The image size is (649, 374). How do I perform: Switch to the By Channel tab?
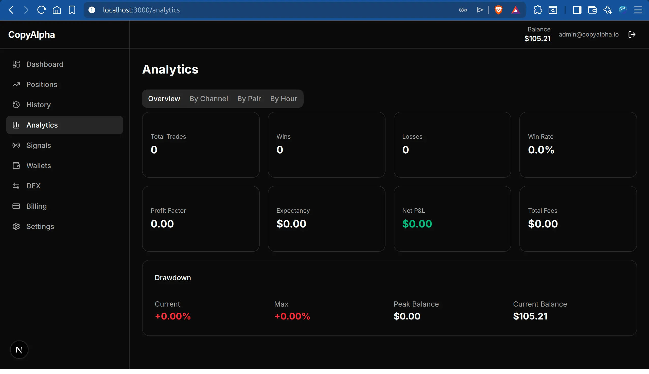209,99
